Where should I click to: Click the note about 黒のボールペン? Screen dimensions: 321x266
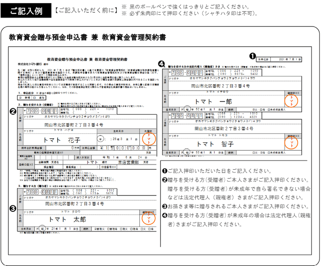click(185, 7)
